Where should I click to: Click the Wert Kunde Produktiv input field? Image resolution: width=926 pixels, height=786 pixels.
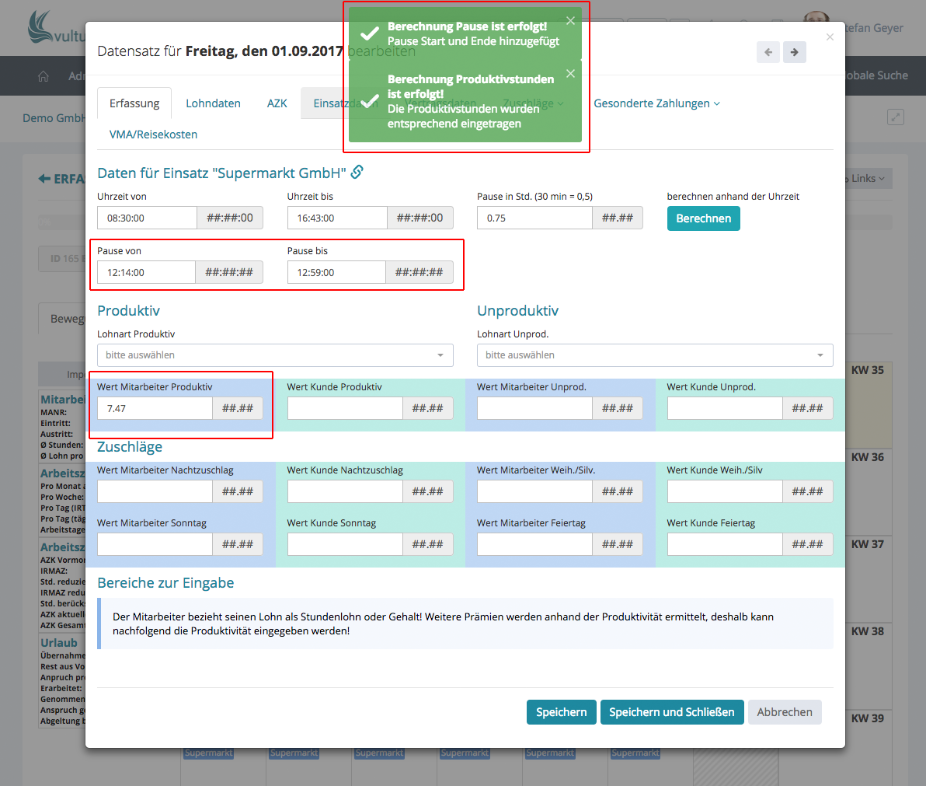pos(345,408)
